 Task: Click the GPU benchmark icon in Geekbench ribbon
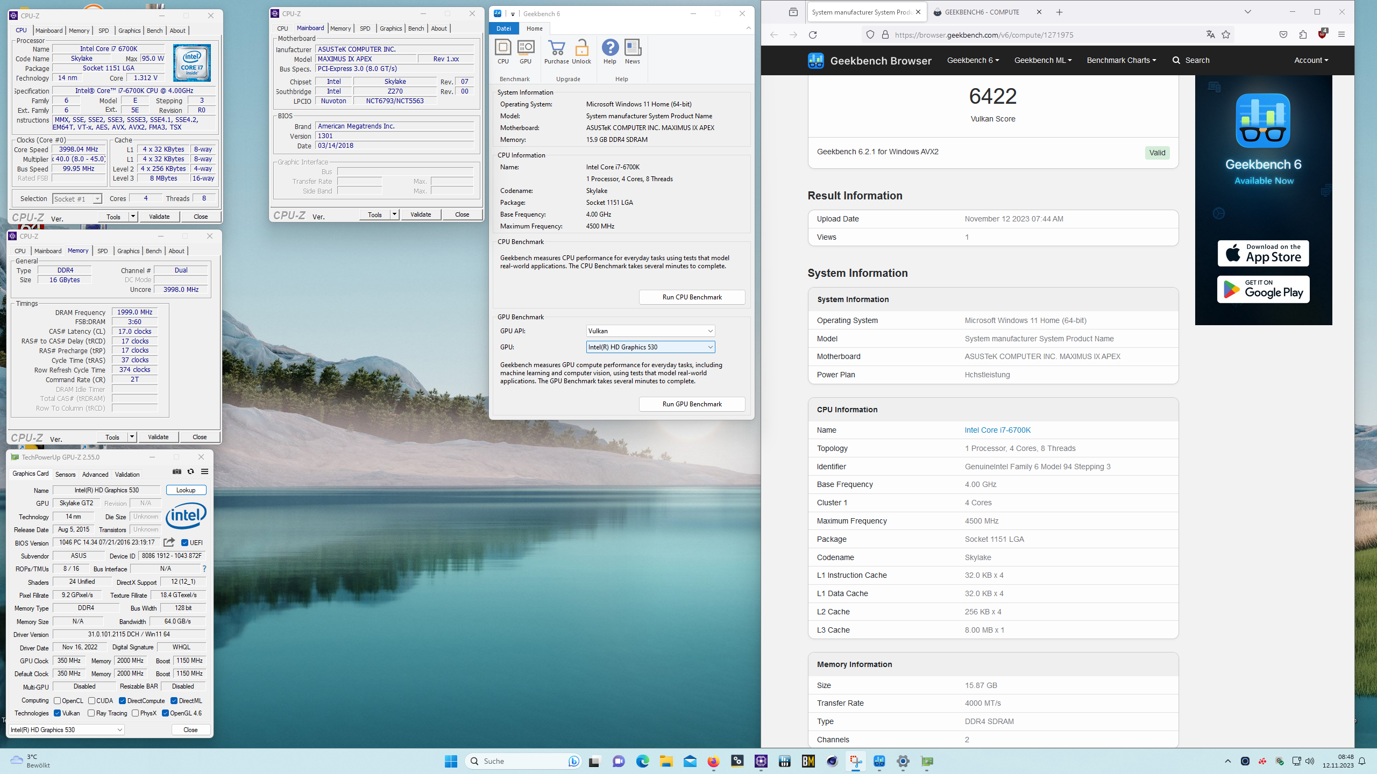coord(526,52)
